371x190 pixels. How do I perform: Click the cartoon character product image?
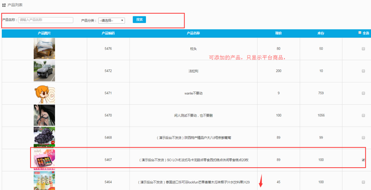click(44, 93)
